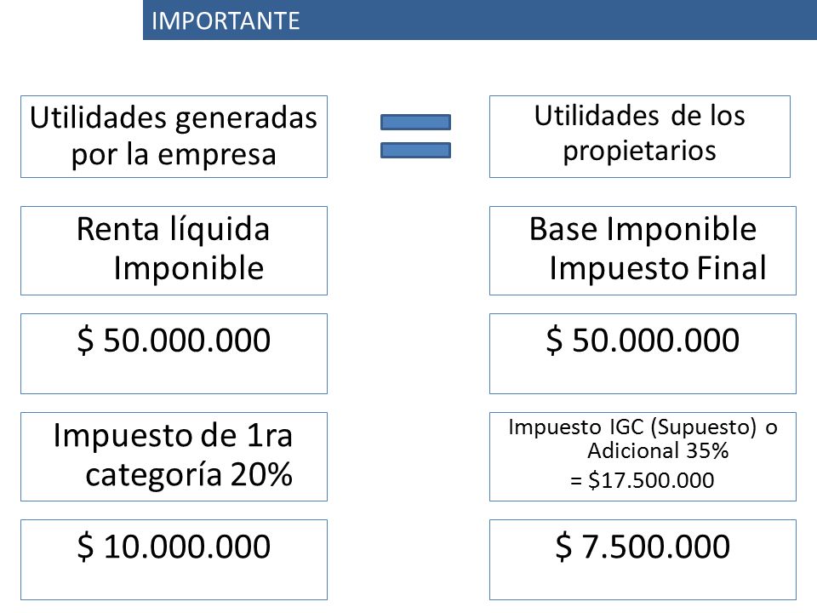Screen dimensions: 817x613
Task: Select the $ 7.500.000 box
Action: coord(643,559)
